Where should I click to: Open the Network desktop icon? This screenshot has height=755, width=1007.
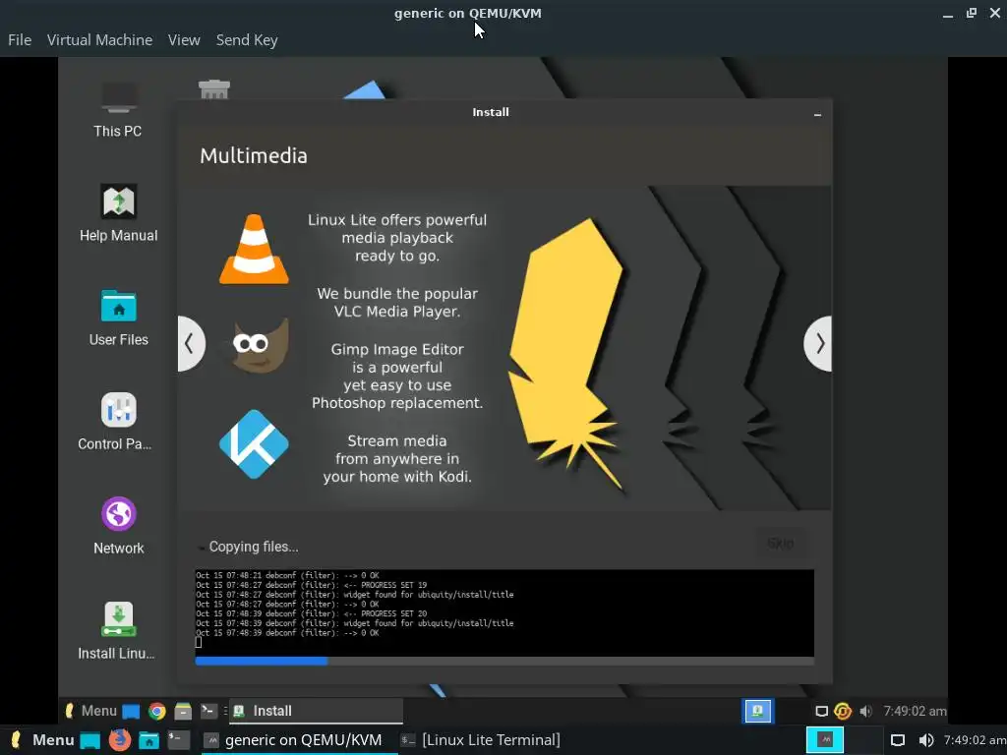[x=118, y=527]
